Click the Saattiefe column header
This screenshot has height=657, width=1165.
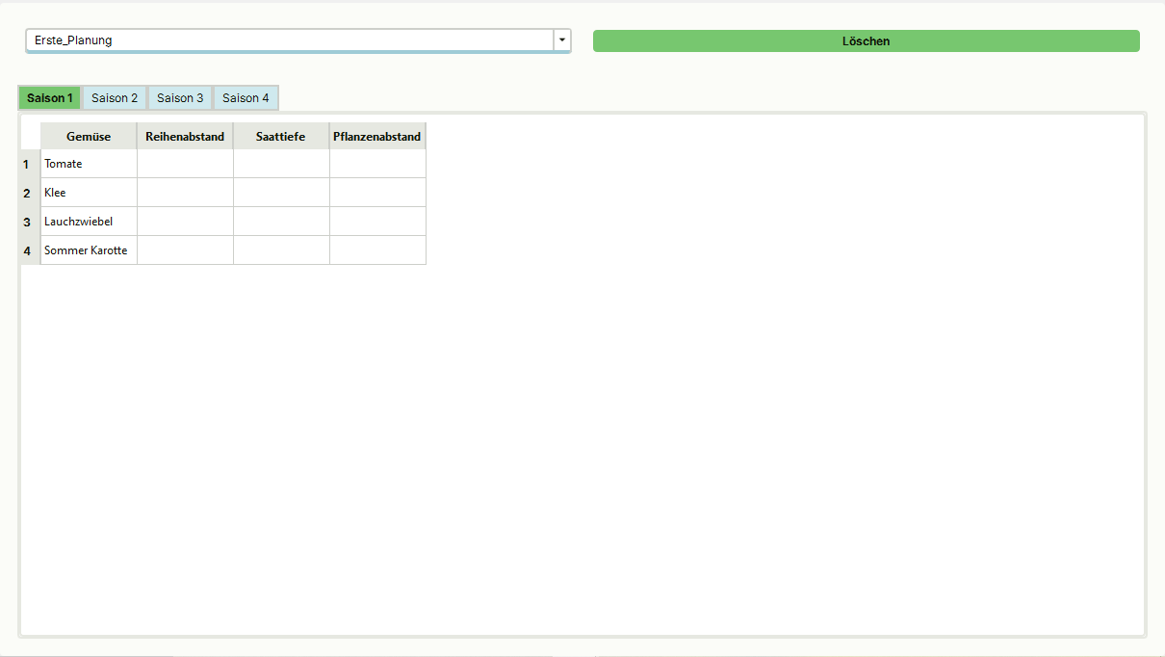click(x=281, y=136)
